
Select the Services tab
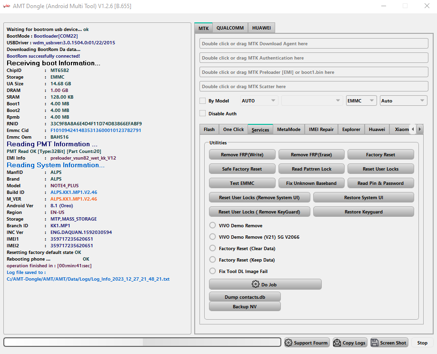click(x=260, y=130)
